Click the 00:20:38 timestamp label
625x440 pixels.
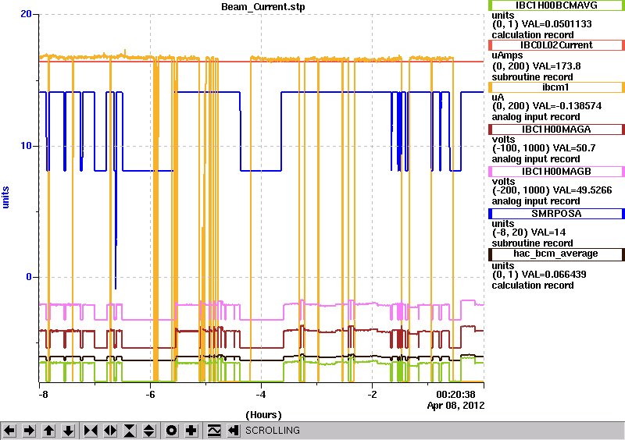tap(455, 395)
